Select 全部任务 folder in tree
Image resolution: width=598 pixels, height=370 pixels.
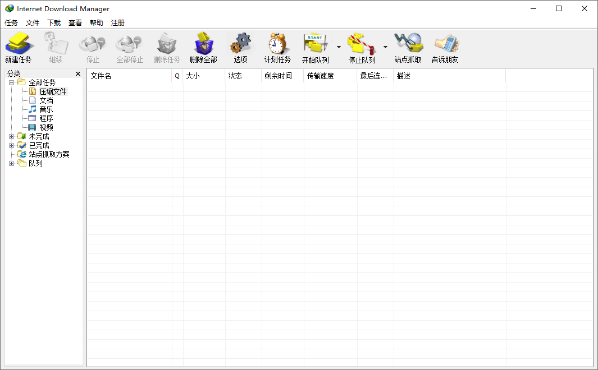(42, 82)
